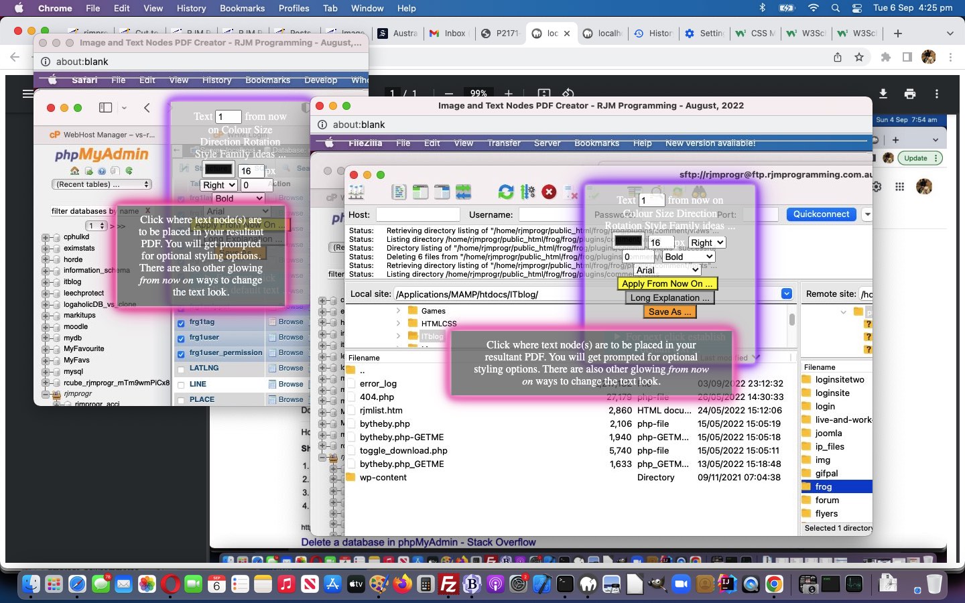Click yellow Apply From Now On button
This screenshot has width=965, height=603.
[x=667, y=283]
